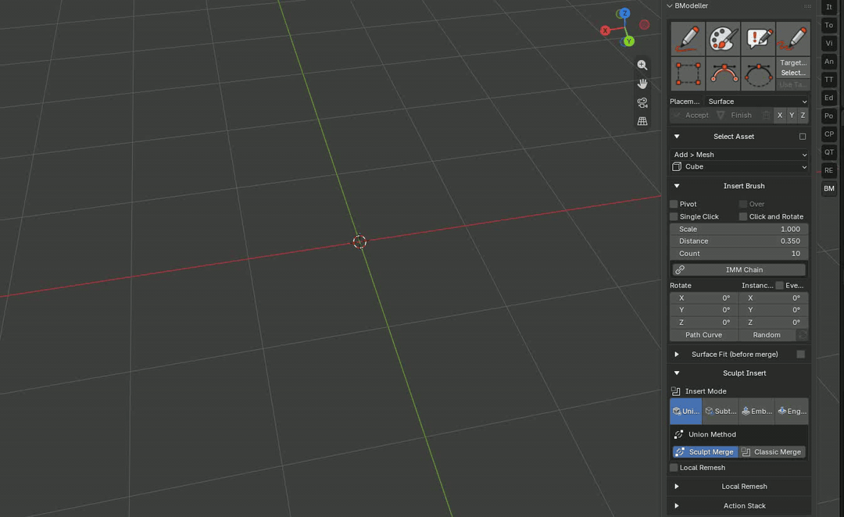Open the BM sidebar tab

pos(829,188)
